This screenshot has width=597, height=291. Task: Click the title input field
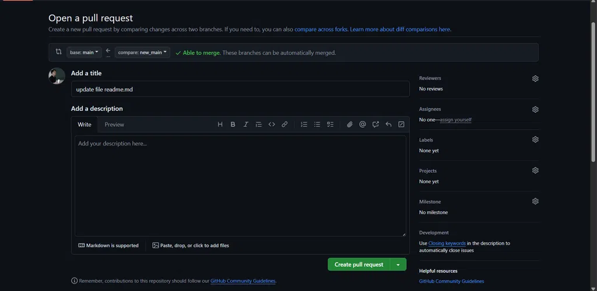click(x=240, y=89)
